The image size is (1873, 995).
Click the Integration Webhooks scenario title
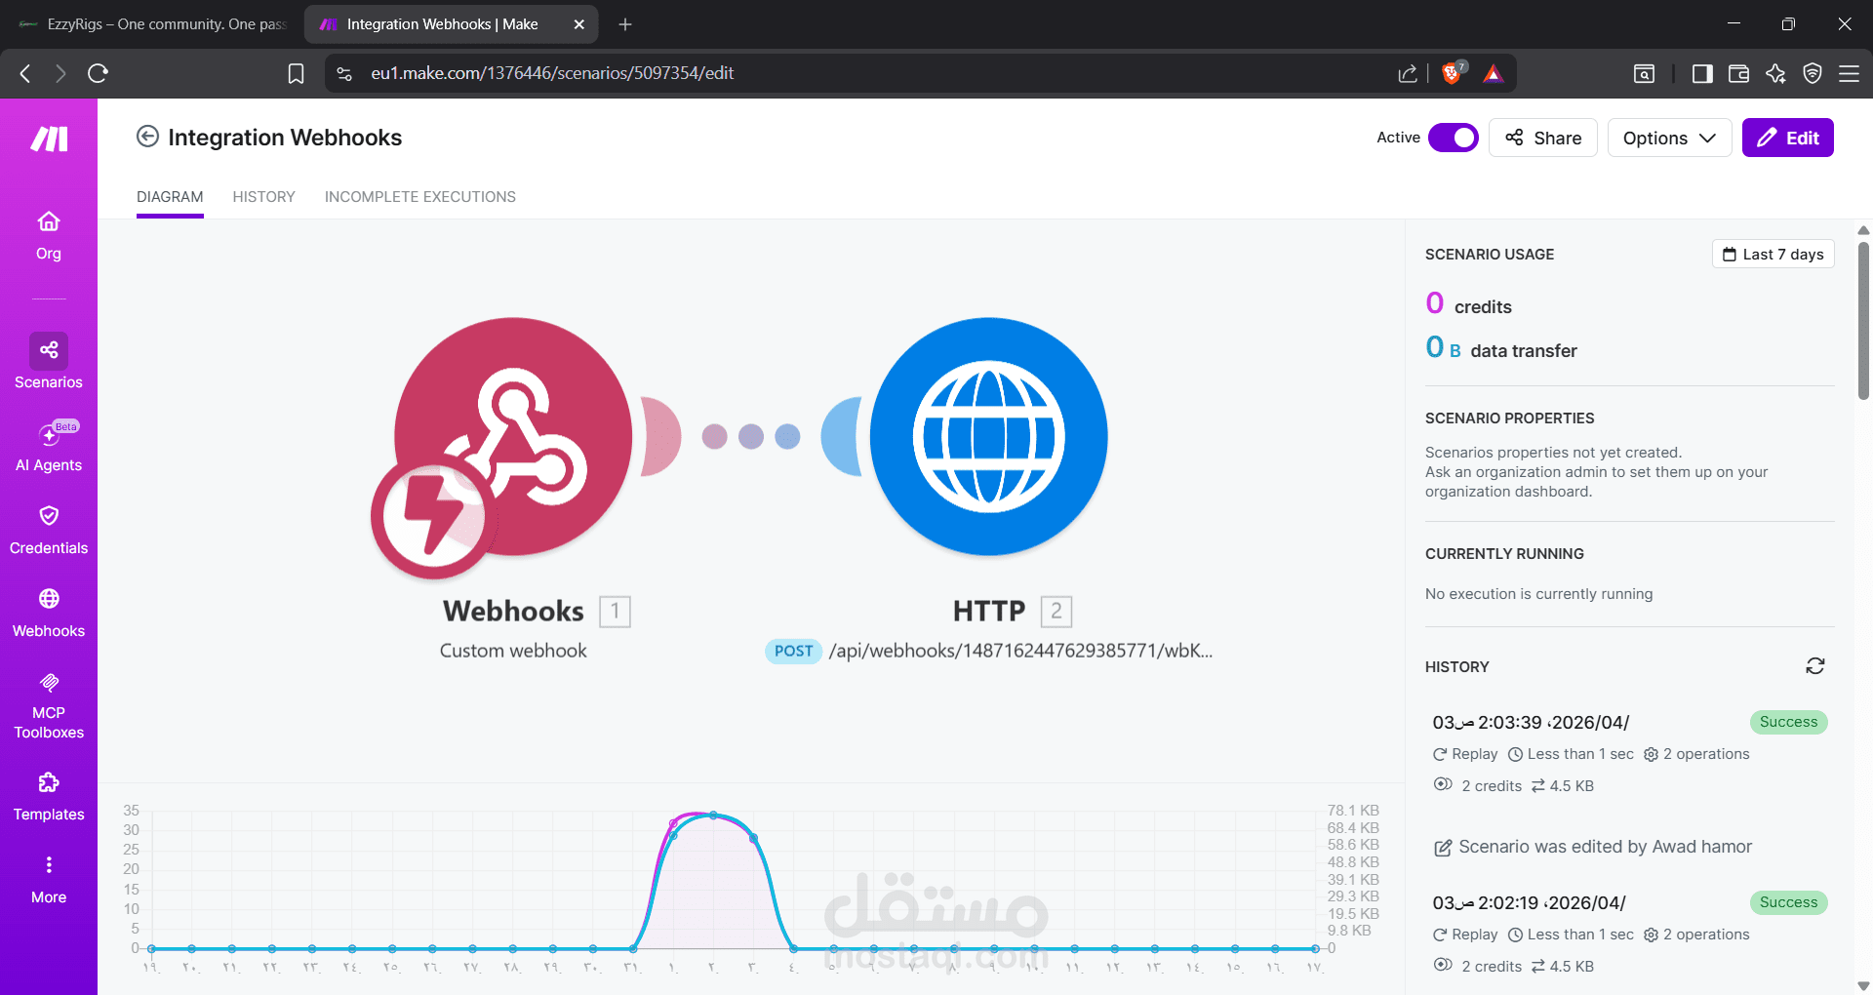pos(285,138)
